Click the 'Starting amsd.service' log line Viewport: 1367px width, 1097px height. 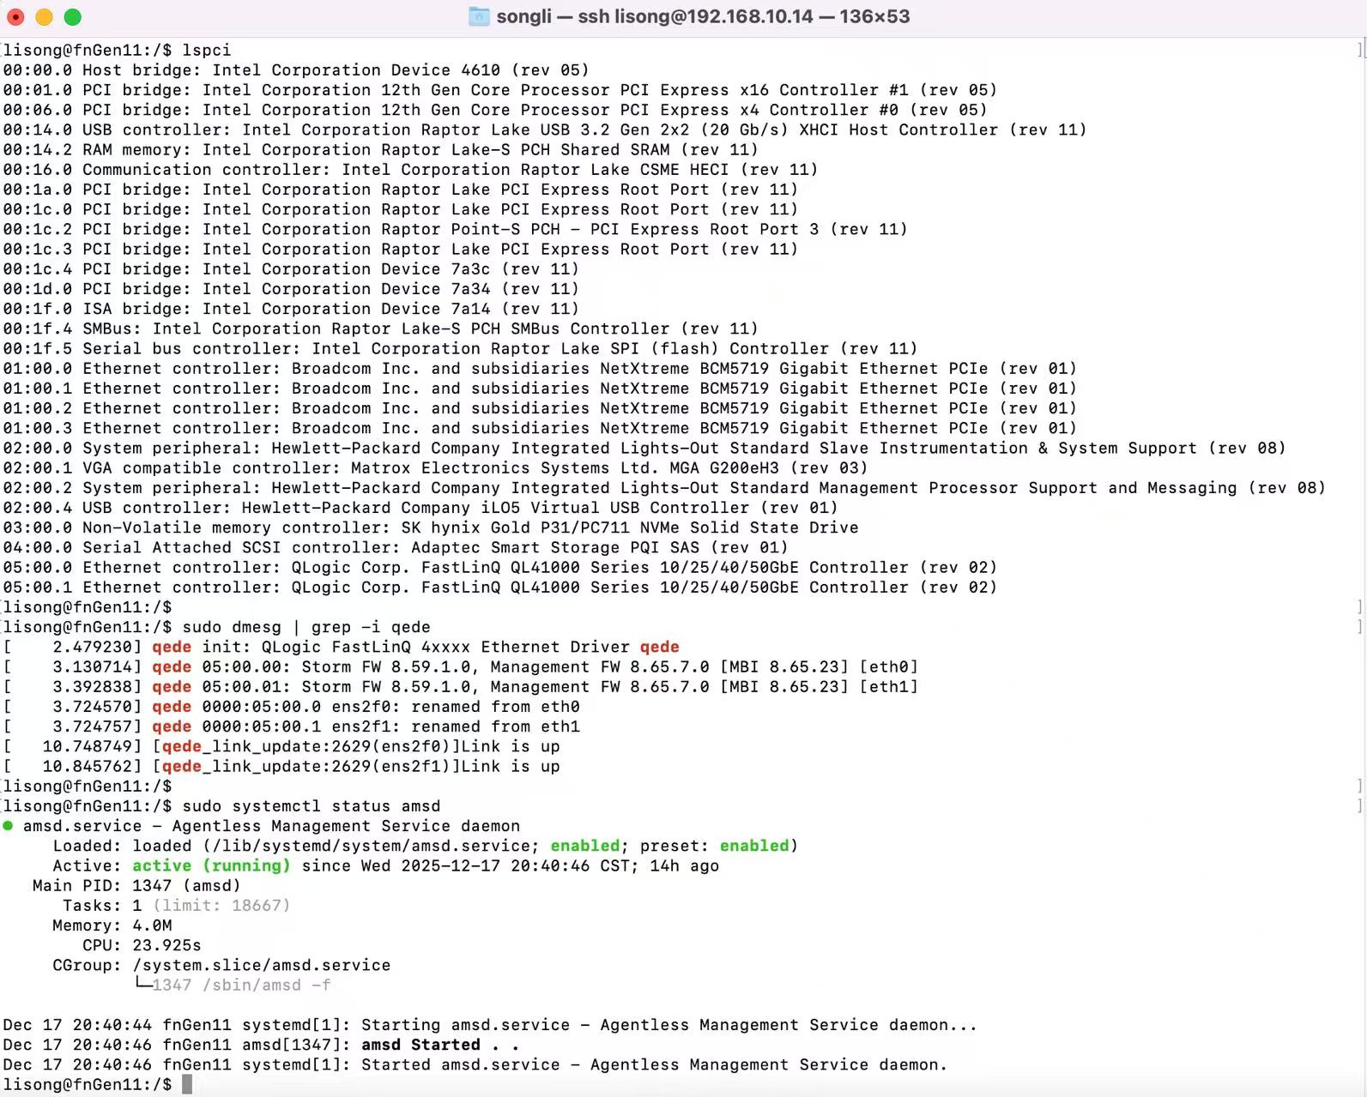tap(490, 1025)
